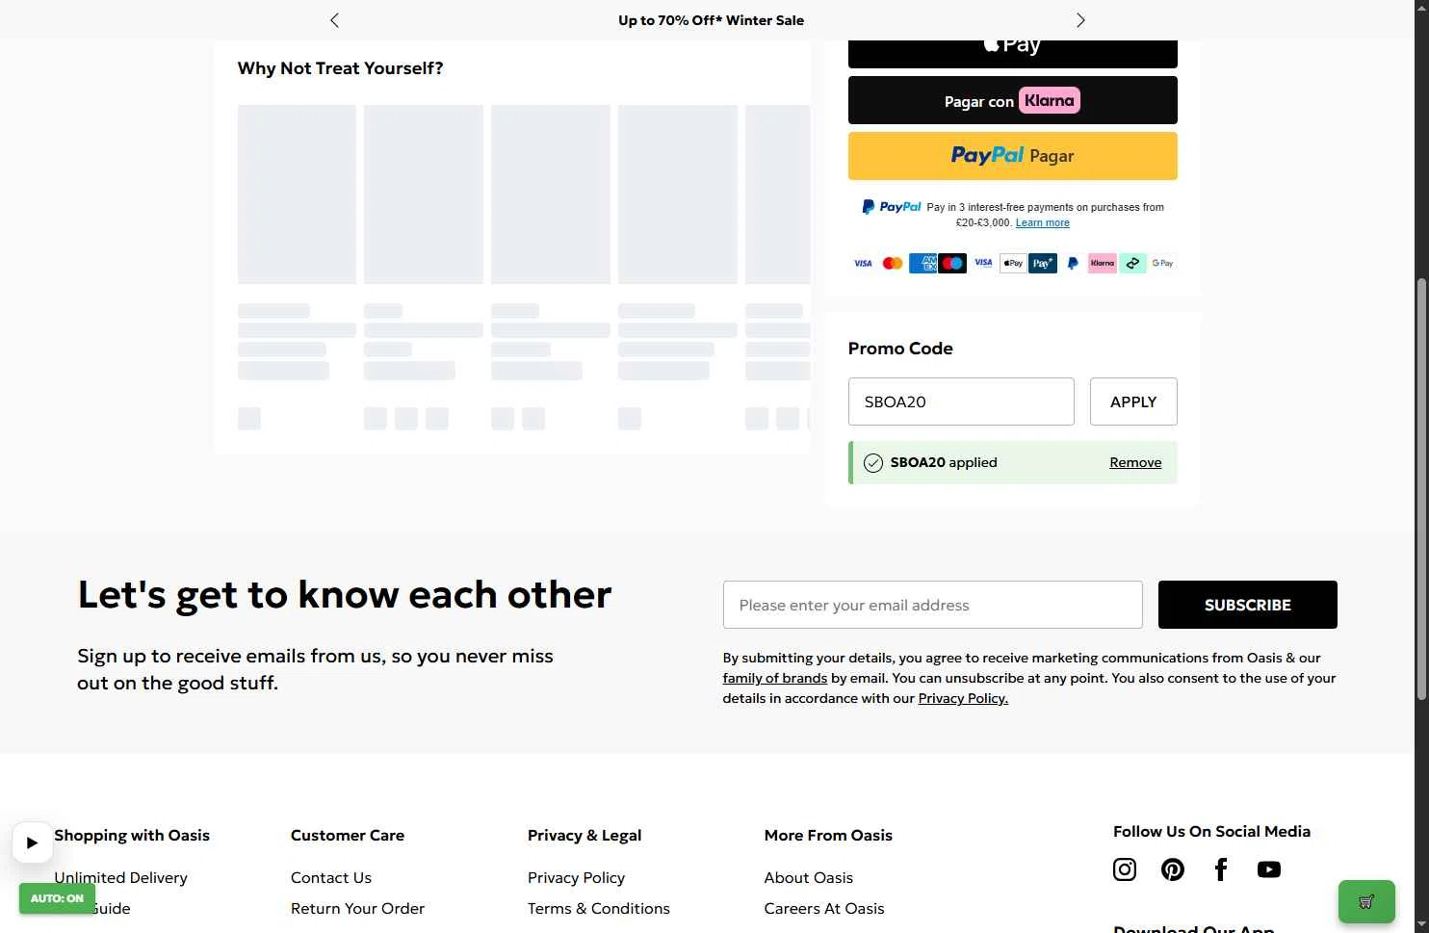Open About Oasis footer link
1429x933 pixels.
(x=809, y=877)
